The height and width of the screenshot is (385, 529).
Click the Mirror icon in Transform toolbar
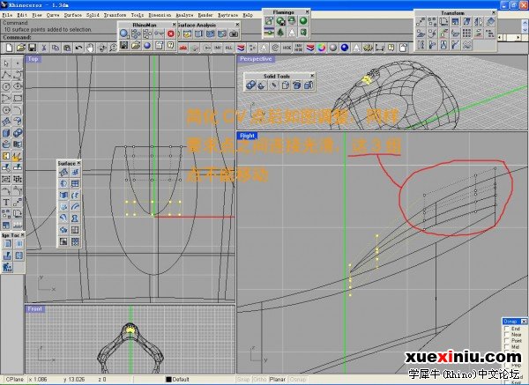pos(478,22)
